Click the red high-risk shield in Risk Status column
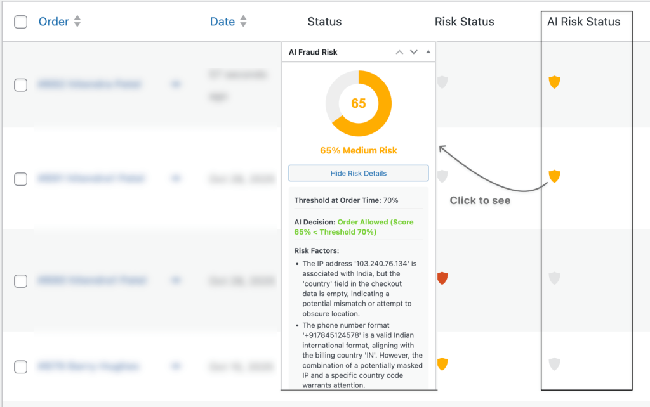This screenshot has height=407, width=650. pos(442,277)
